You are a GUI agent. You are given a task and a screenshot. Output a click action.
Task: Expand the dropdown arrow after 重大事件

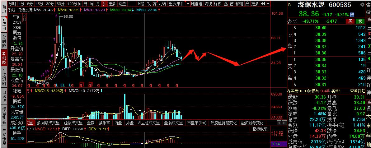coord(188,4)
